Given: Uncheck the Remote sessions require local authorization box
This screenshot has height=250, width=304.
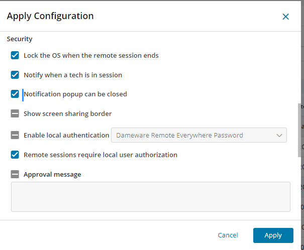Looking at the screenshot, I should pos(15,155).
